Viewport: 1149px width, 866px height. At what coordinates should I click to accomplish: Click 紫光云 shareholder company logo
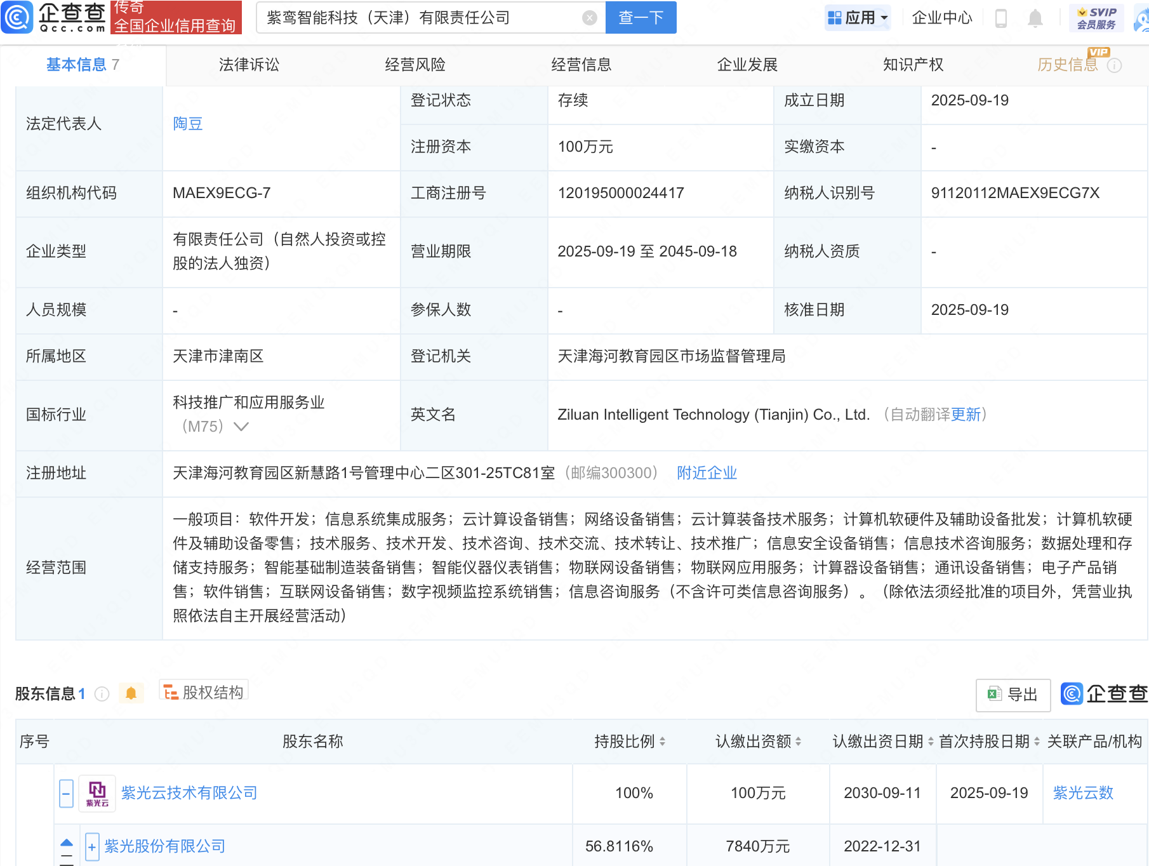click(x=96, y=792)
